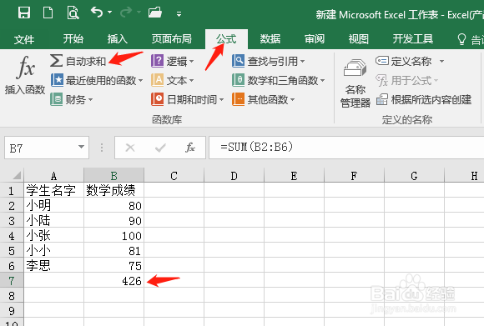
Task: Click cell with total 426
Action: click(x=113, y=280)
